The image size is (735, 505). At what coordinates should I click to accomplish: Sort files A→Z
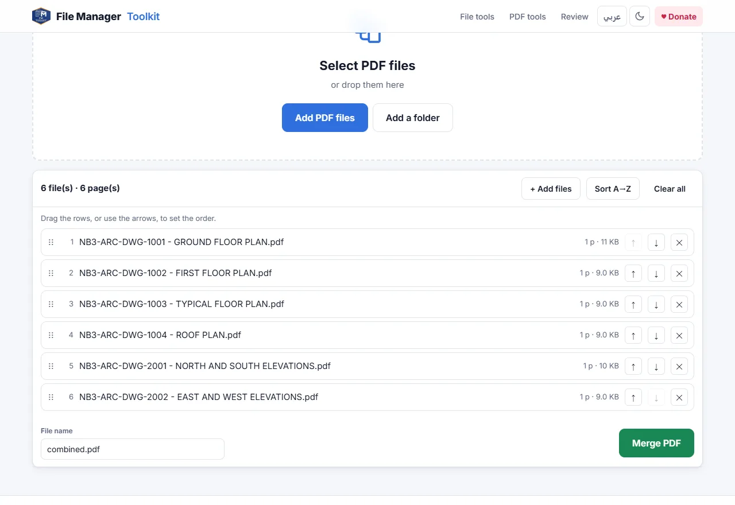click(613, 189)
